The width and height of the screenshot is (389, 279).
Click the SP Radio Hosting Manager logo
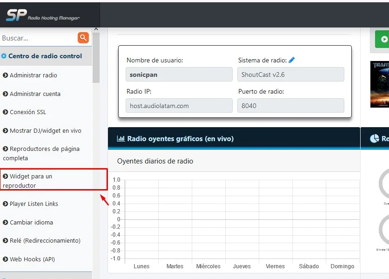pyautogui.click(x=42, y=15)
